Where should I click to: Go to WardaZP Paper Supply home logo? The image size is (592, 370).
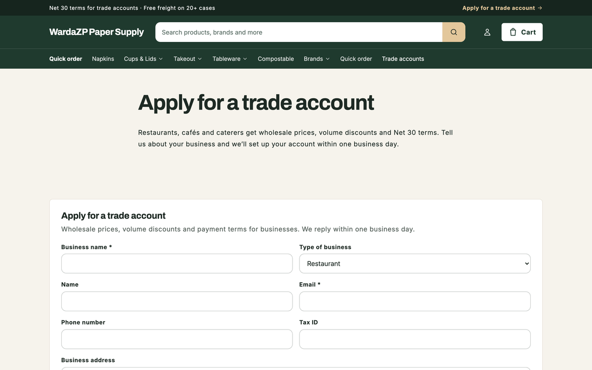click(97, 32)
